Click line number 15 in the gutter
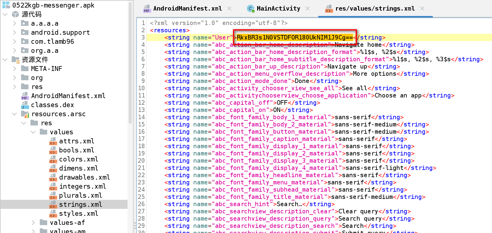 [x=141, y=124]
